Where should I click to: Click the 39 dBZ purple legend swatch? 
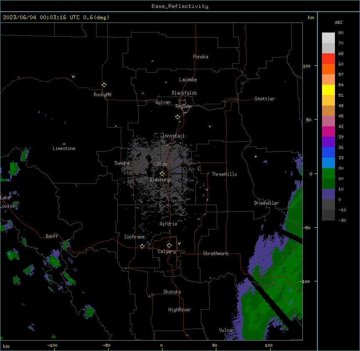click(x=328, y=142)
